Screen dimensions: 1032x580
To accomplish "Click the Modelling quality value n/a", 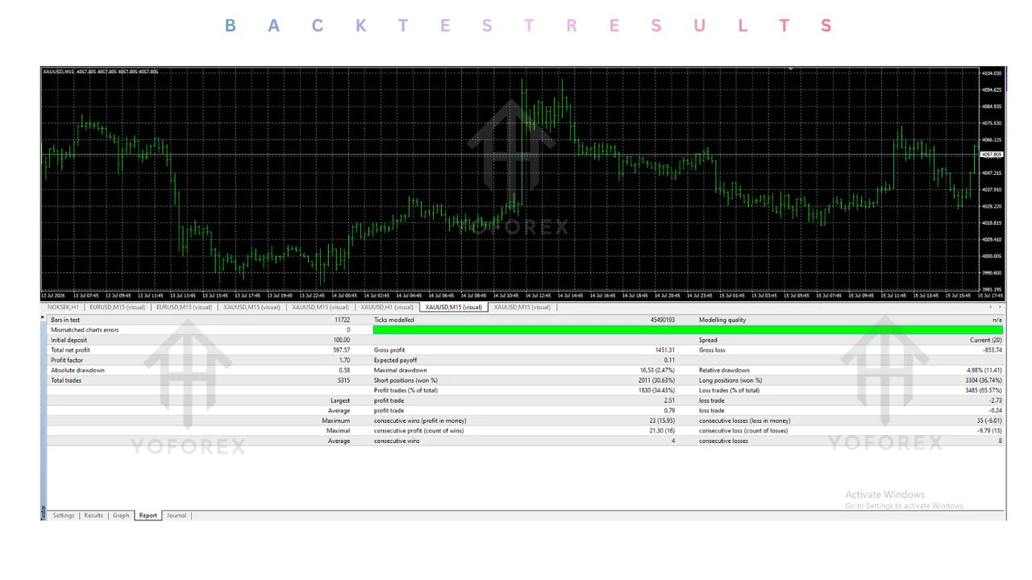I will point(997,320).
